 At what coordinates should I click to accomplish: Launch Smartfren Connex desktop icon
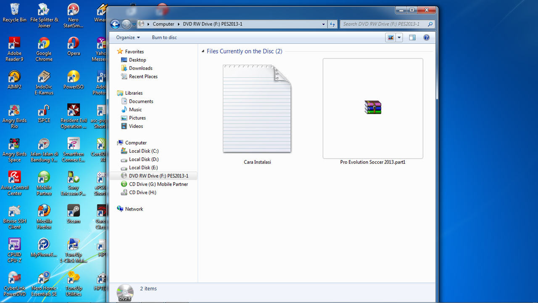[73, 150]
